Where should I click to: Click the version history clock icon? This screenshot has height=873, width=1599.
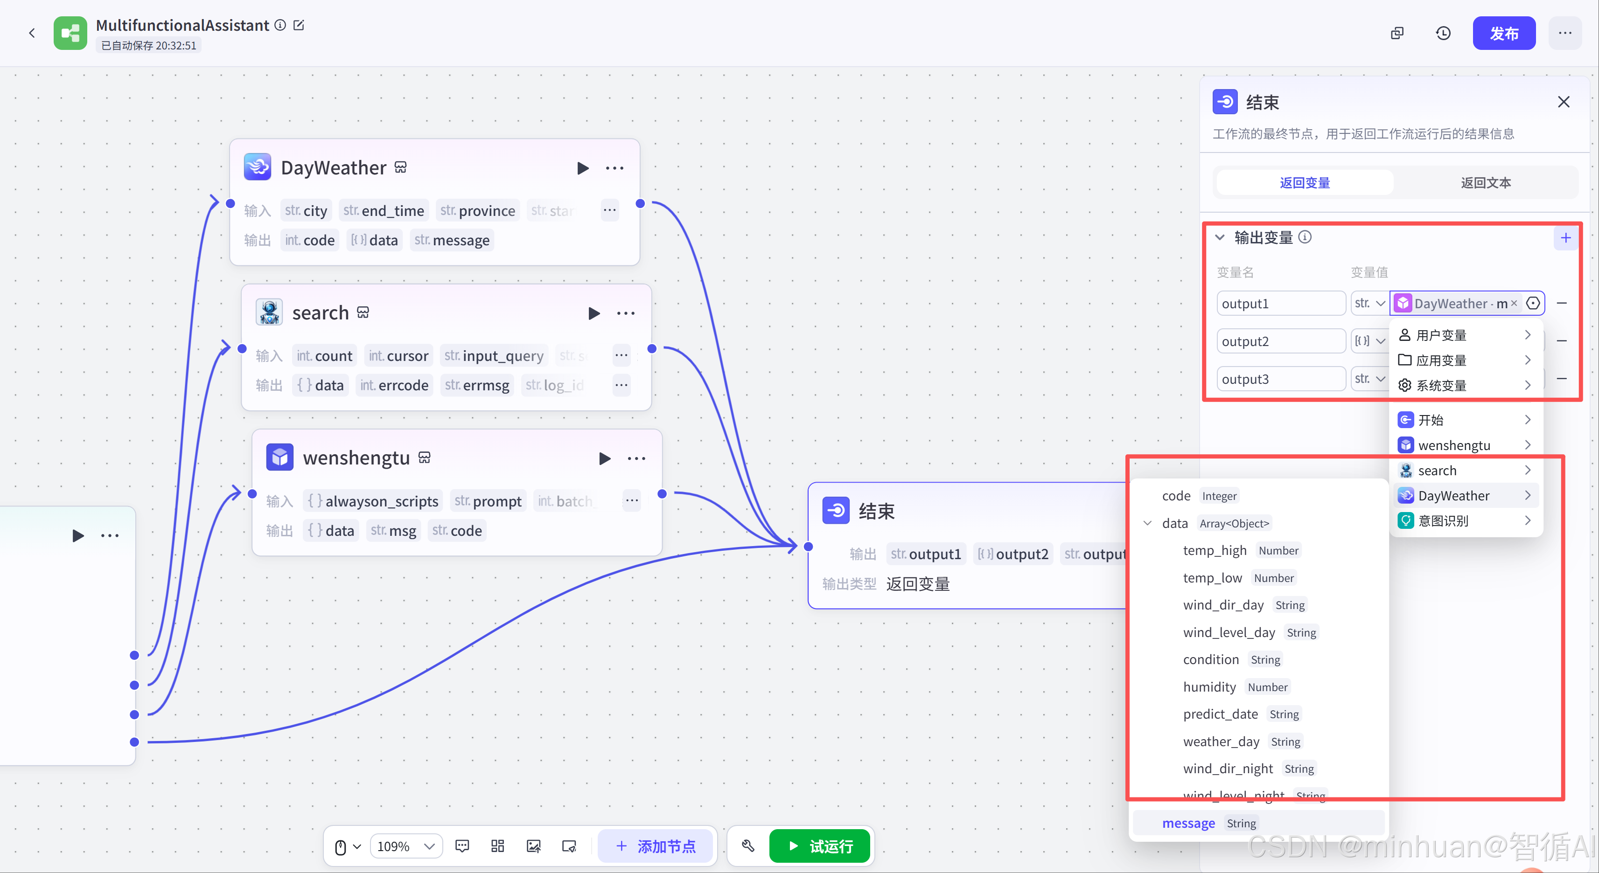click(1443, 34)
